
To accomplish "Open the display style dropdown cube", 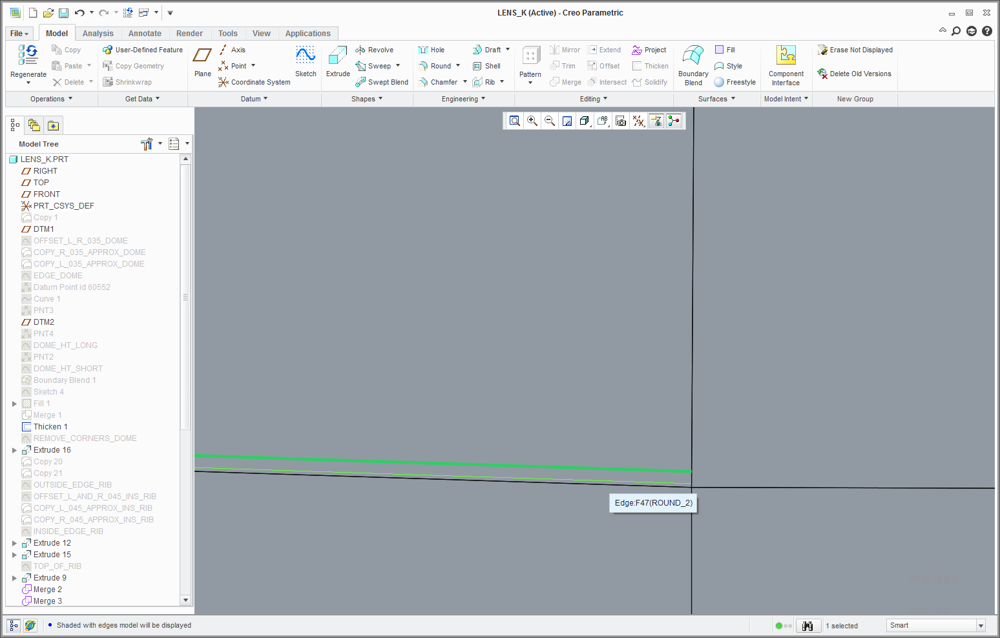I will (x=585, y=121).
